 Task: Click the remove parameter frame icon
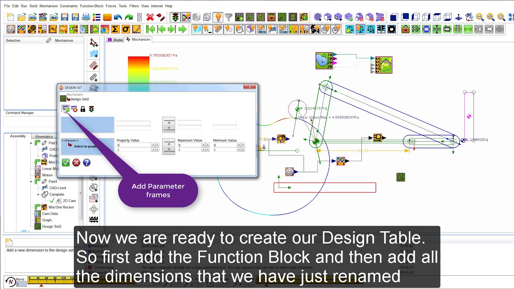[74, 109]
